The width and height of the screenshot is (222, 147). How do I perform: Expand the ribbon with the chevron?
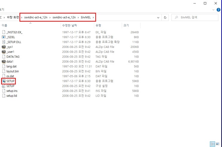click(x=214, y=10)
